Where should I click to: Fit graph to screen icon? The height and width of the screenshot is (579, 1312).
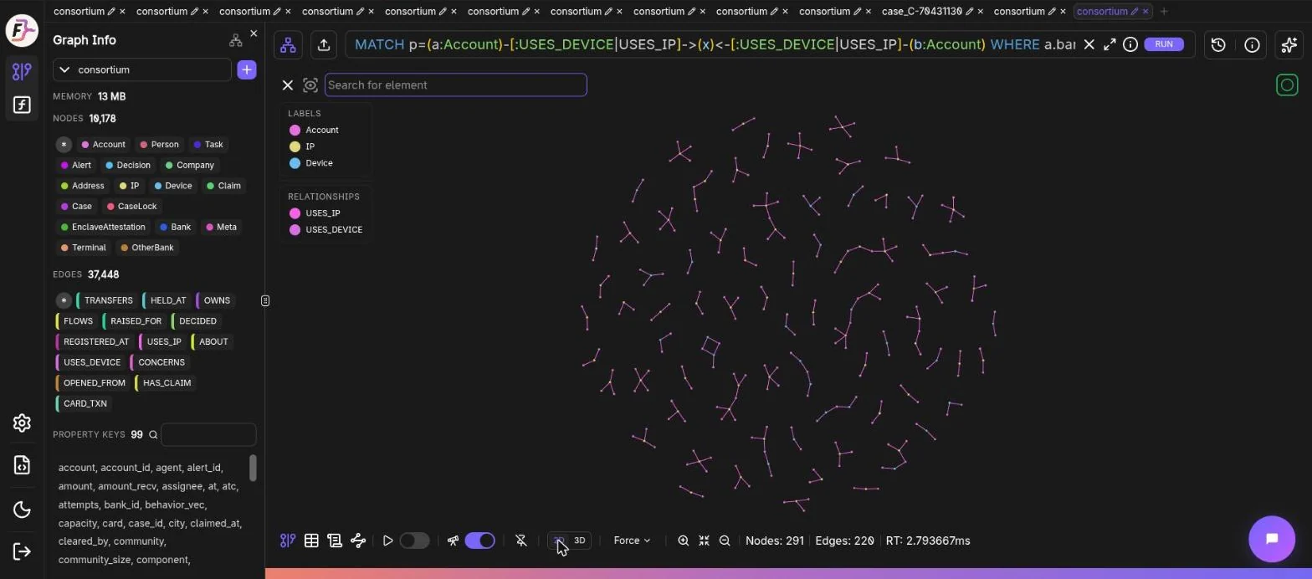coord(704,541)
